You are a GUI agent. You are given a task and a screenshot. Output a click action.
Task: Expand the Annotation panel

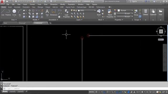click(x=53, y=20)
